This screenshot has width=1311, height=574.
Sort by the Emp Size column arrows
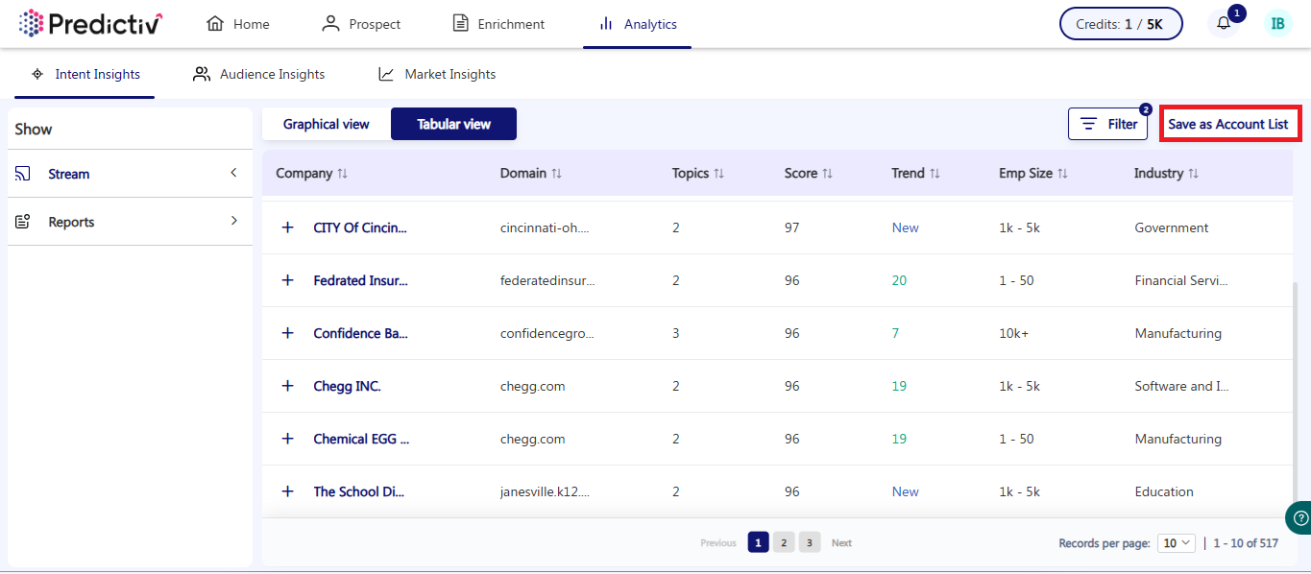click(x=1062, y=174)
